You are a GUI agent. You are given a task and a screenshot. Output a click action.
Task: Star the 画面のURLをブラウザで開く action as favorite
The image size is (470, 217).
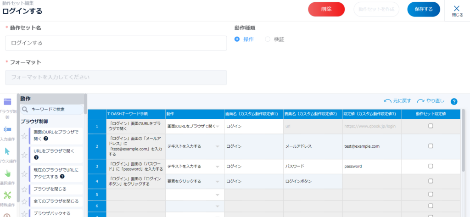click(25, 136)
